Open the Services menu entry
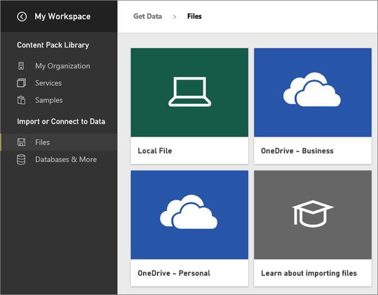378x295 pixels. tap(48, 83)
